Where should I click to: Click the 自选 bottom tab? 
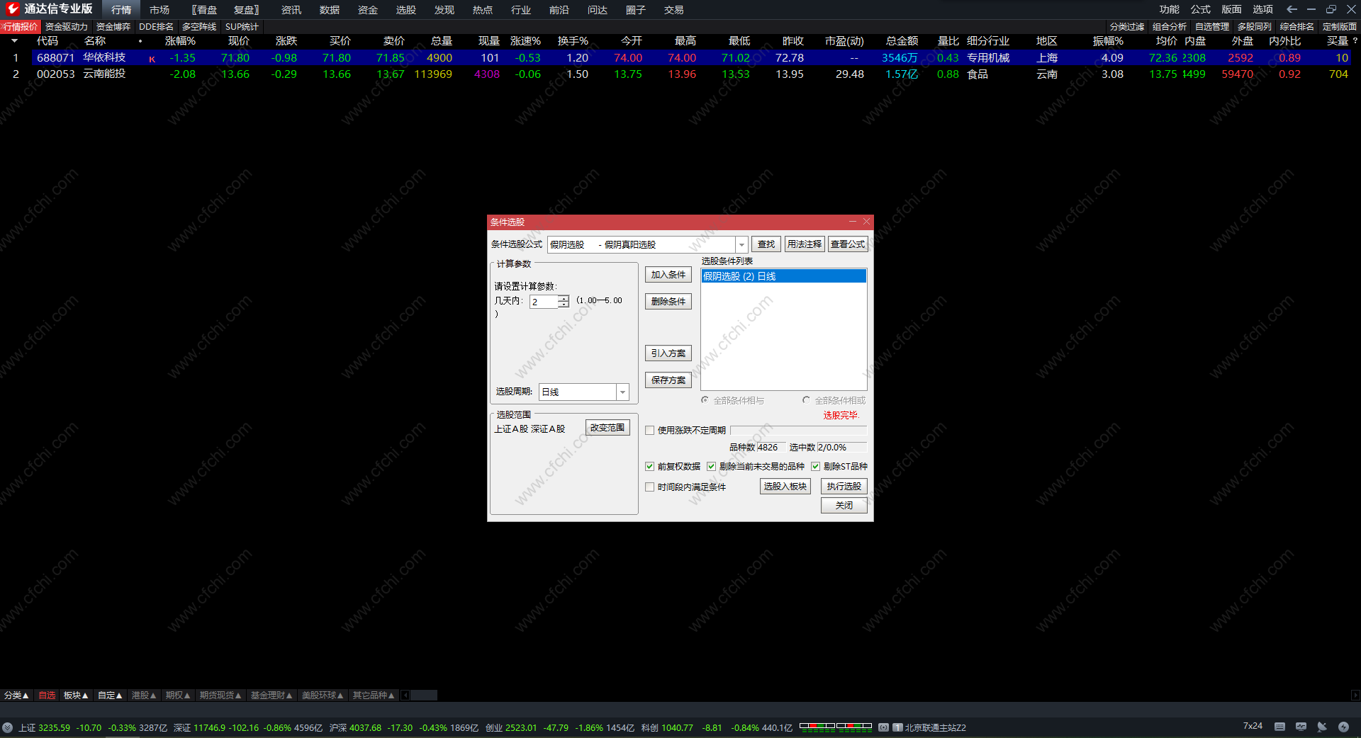click(47, 696)
